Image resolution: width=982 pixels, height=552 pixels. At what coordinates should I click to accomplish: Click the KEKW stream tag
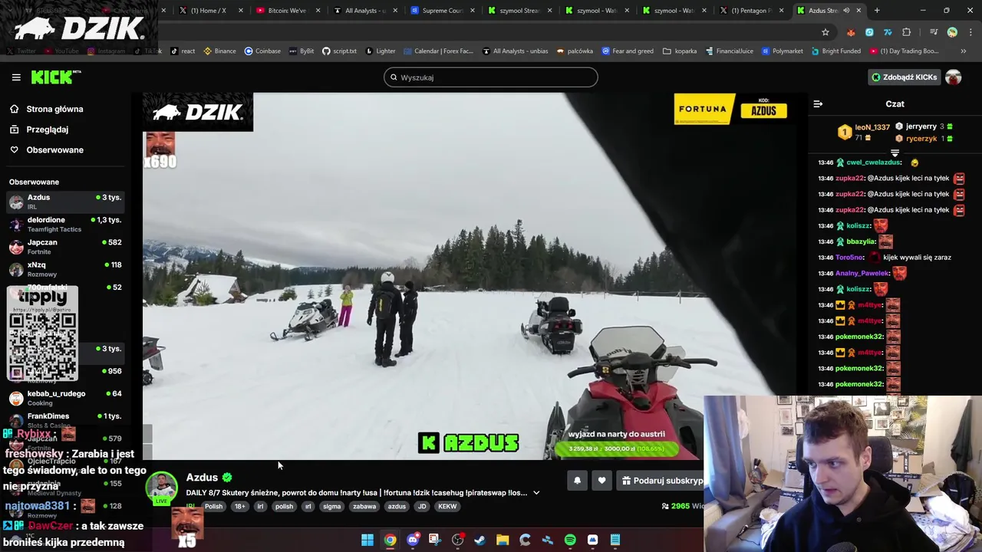tap(447, 506)
